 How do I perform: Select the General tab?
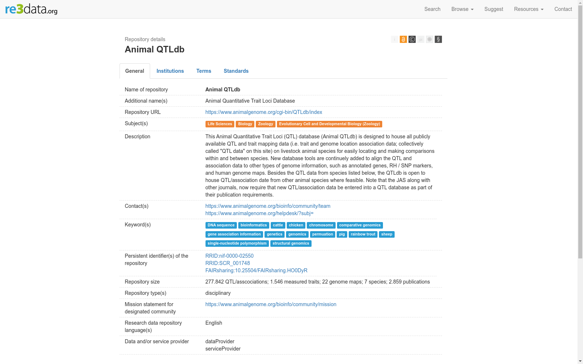(135, 71)
